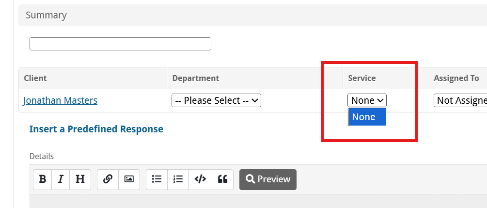
Task: Preview the ticket details message
Action: [267, 179]
